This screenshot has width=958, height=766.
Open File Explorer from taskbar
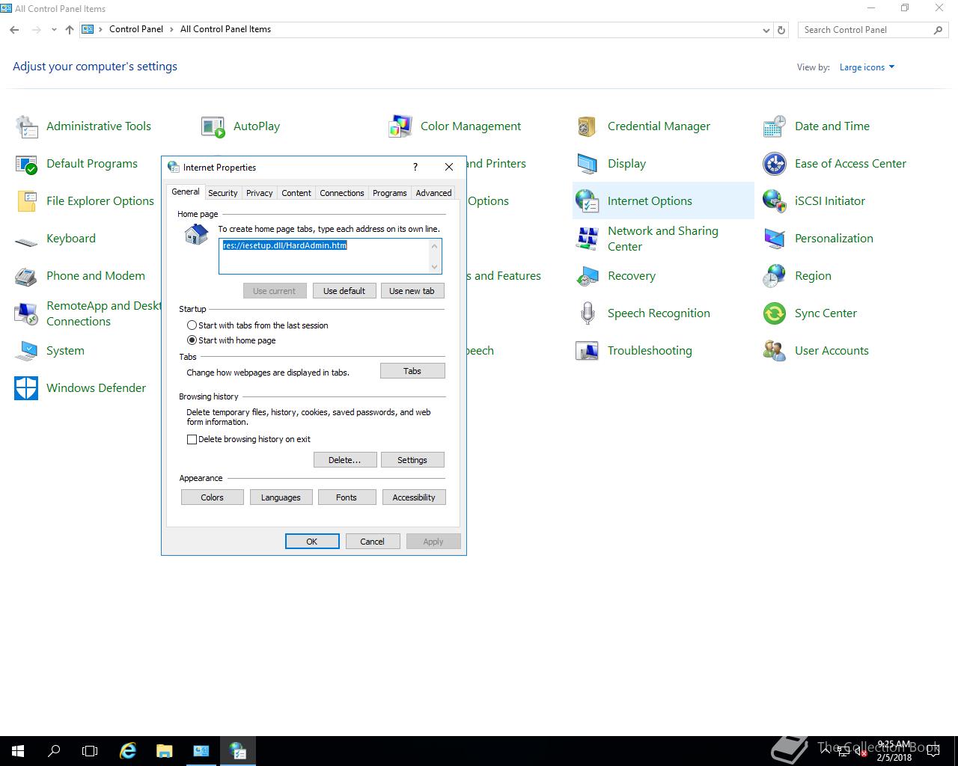click(165, 751)
